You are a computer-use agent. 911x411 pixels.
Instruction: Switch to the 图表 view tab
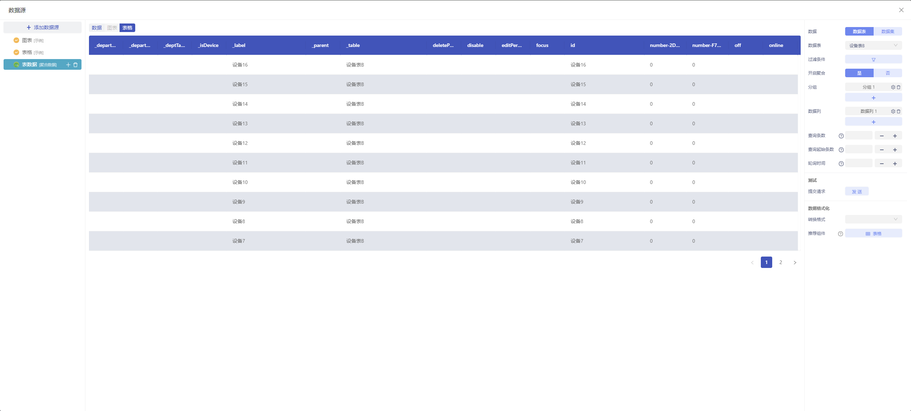click(112, 28)
